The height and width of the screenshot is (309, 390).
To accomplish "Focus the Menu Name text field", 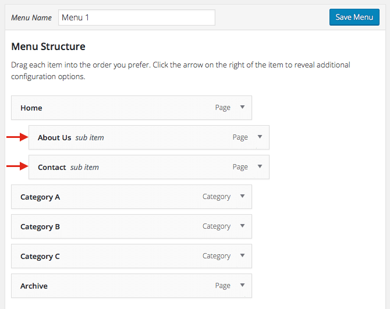I will pyautogui.click(x=137, y=17).
